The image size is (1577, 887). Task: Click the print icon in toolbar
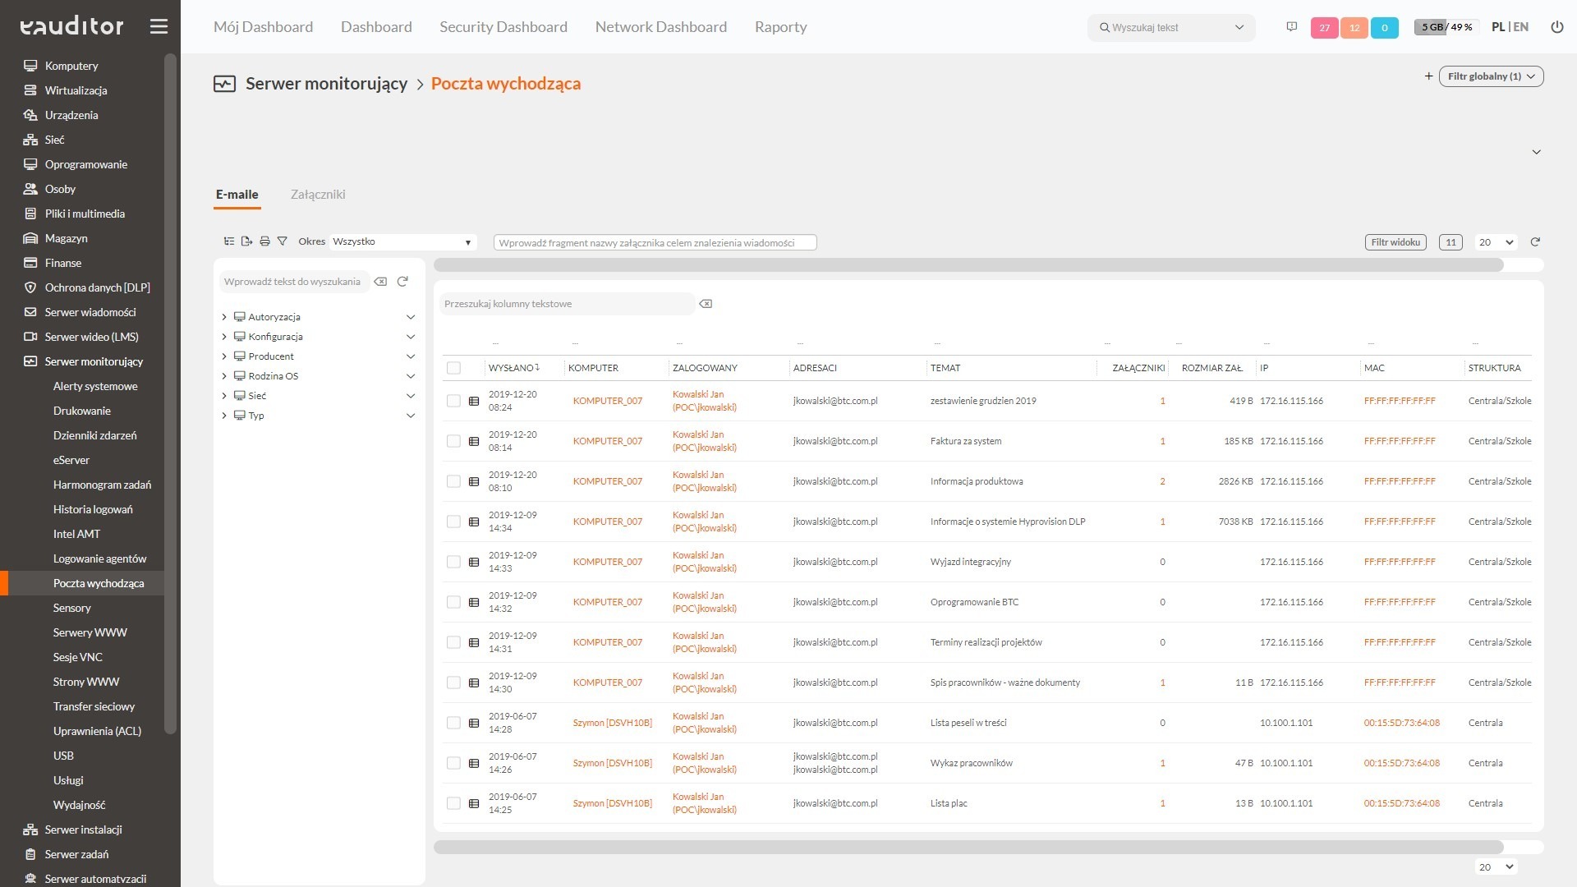pos(264,241)
